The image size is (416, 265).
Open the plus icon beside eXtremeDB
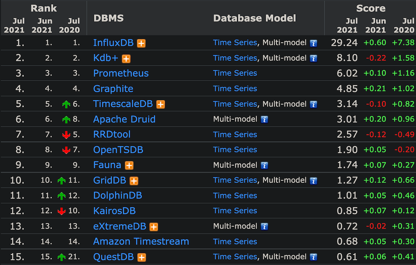(154, 227)
